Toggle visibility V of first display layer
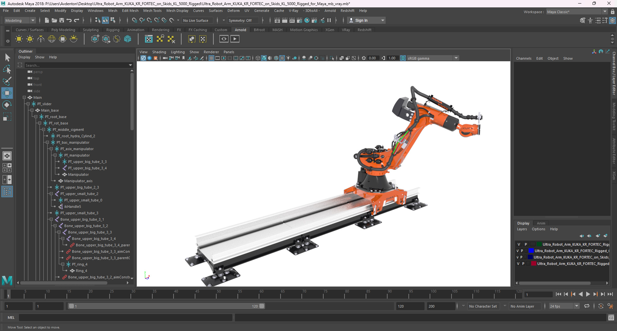 (519, 244)
